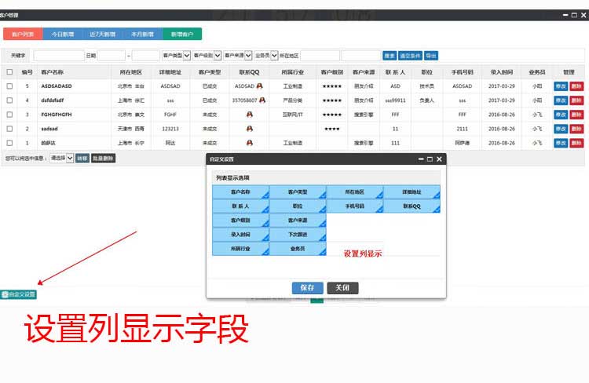Image resolution: width=589 pixels, height=383 pixels.
Task: Edit the FGHGFHGFH customer row
Action: [x=561, y=115]
